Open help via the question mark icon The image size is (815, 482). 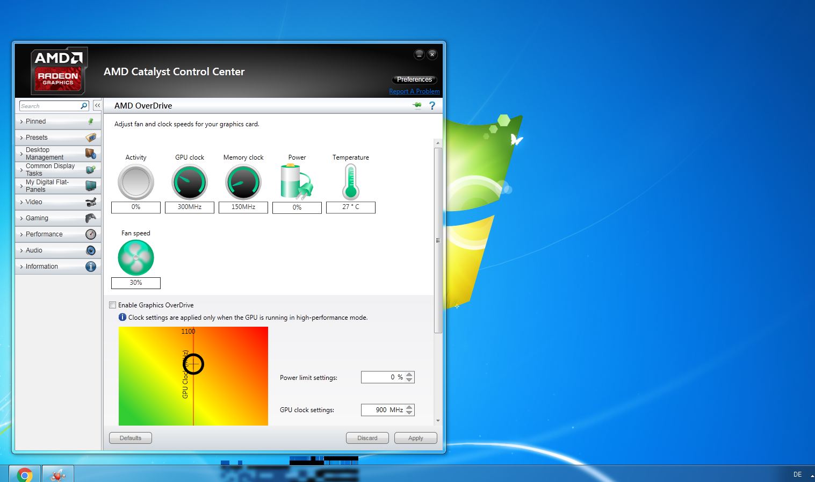tap(432, 106)
